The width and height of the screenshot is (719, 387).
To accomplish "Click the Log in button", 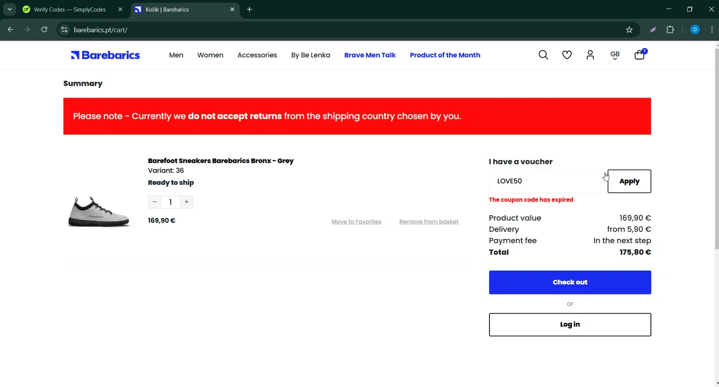I will coord(570,325).
